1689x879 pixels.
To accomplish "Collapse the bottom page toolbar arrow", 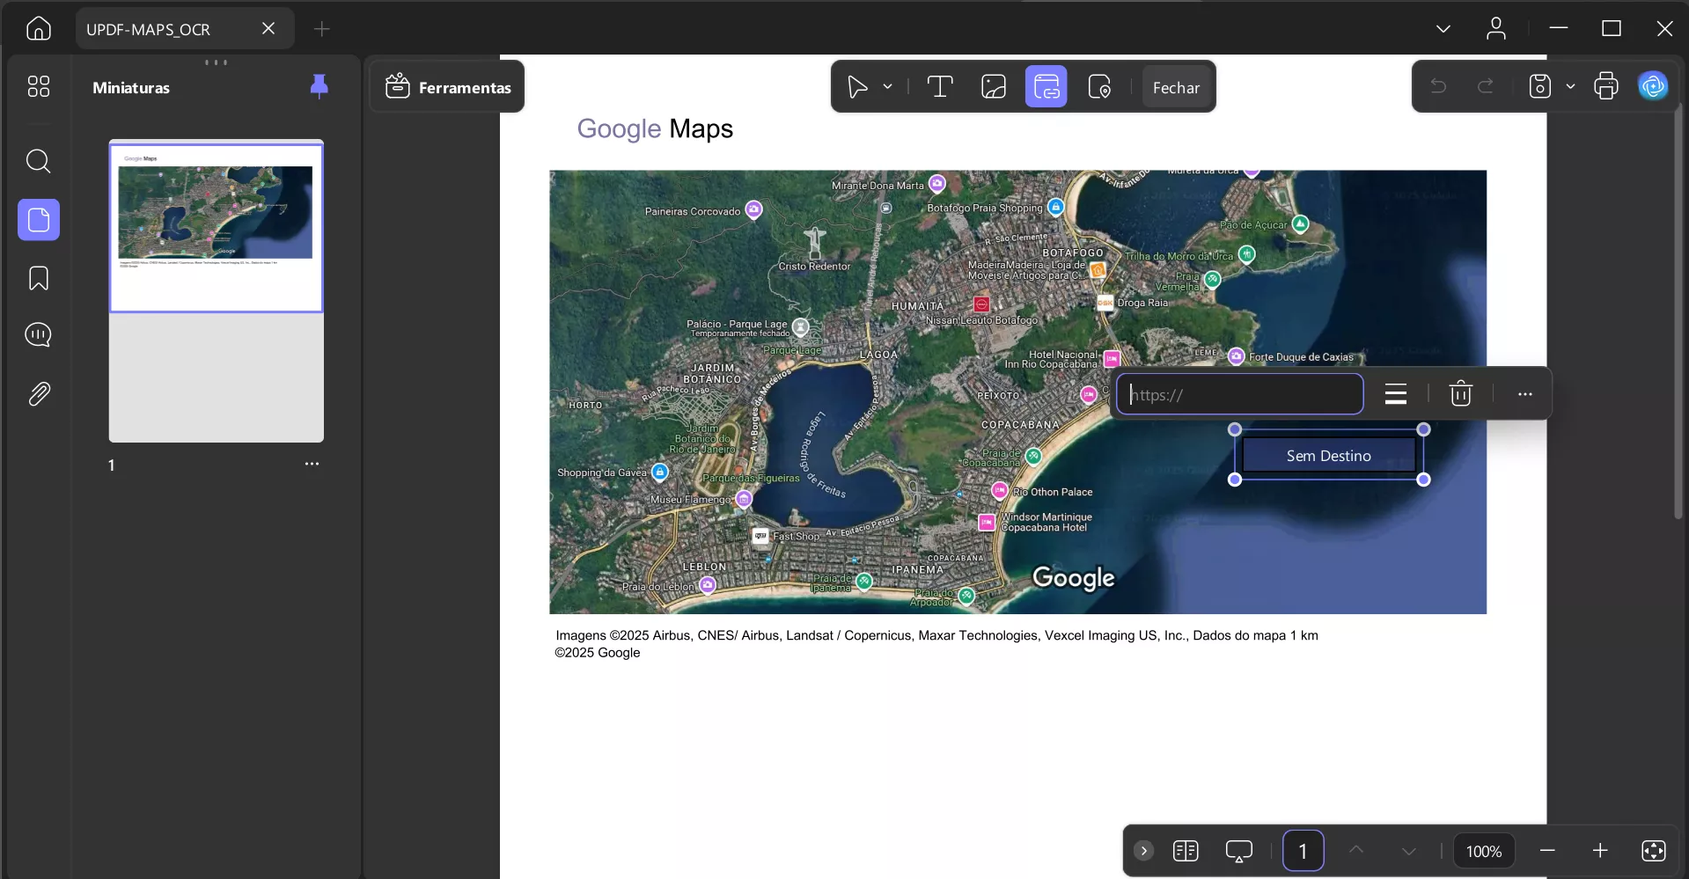I will [x=1143, y=851].
